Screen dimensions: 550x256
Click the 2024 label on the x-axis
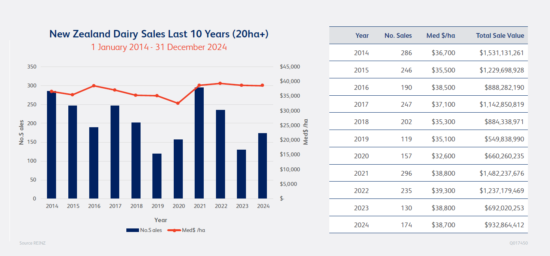point(262,206)
